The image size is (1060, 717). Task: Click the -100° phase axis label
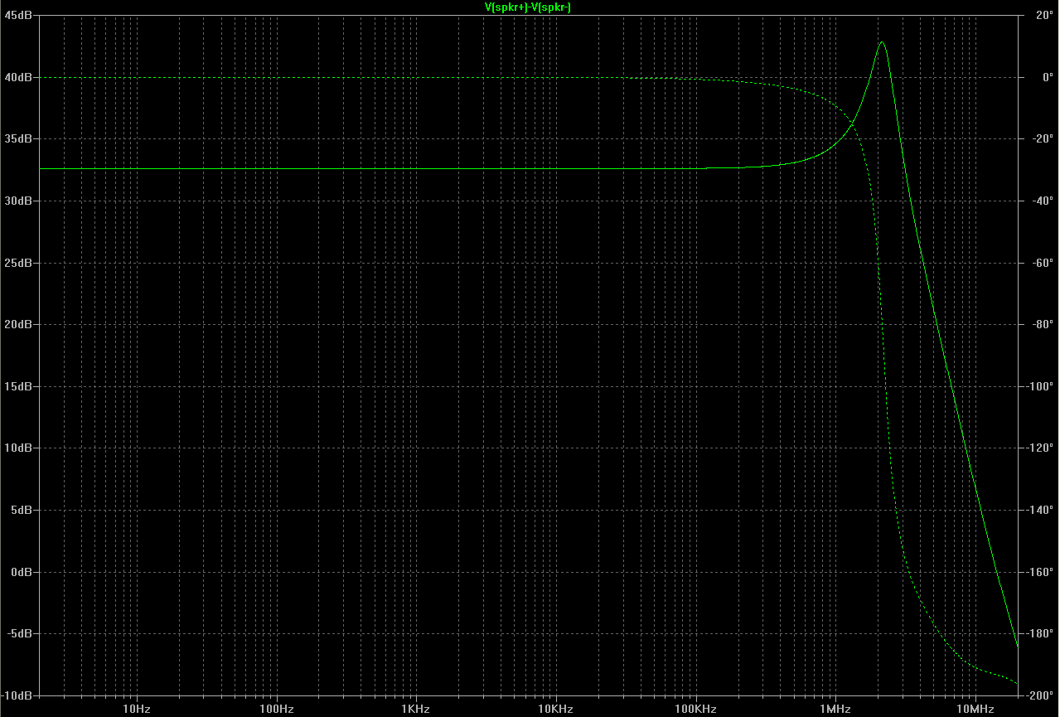(x=1040, y=386)
